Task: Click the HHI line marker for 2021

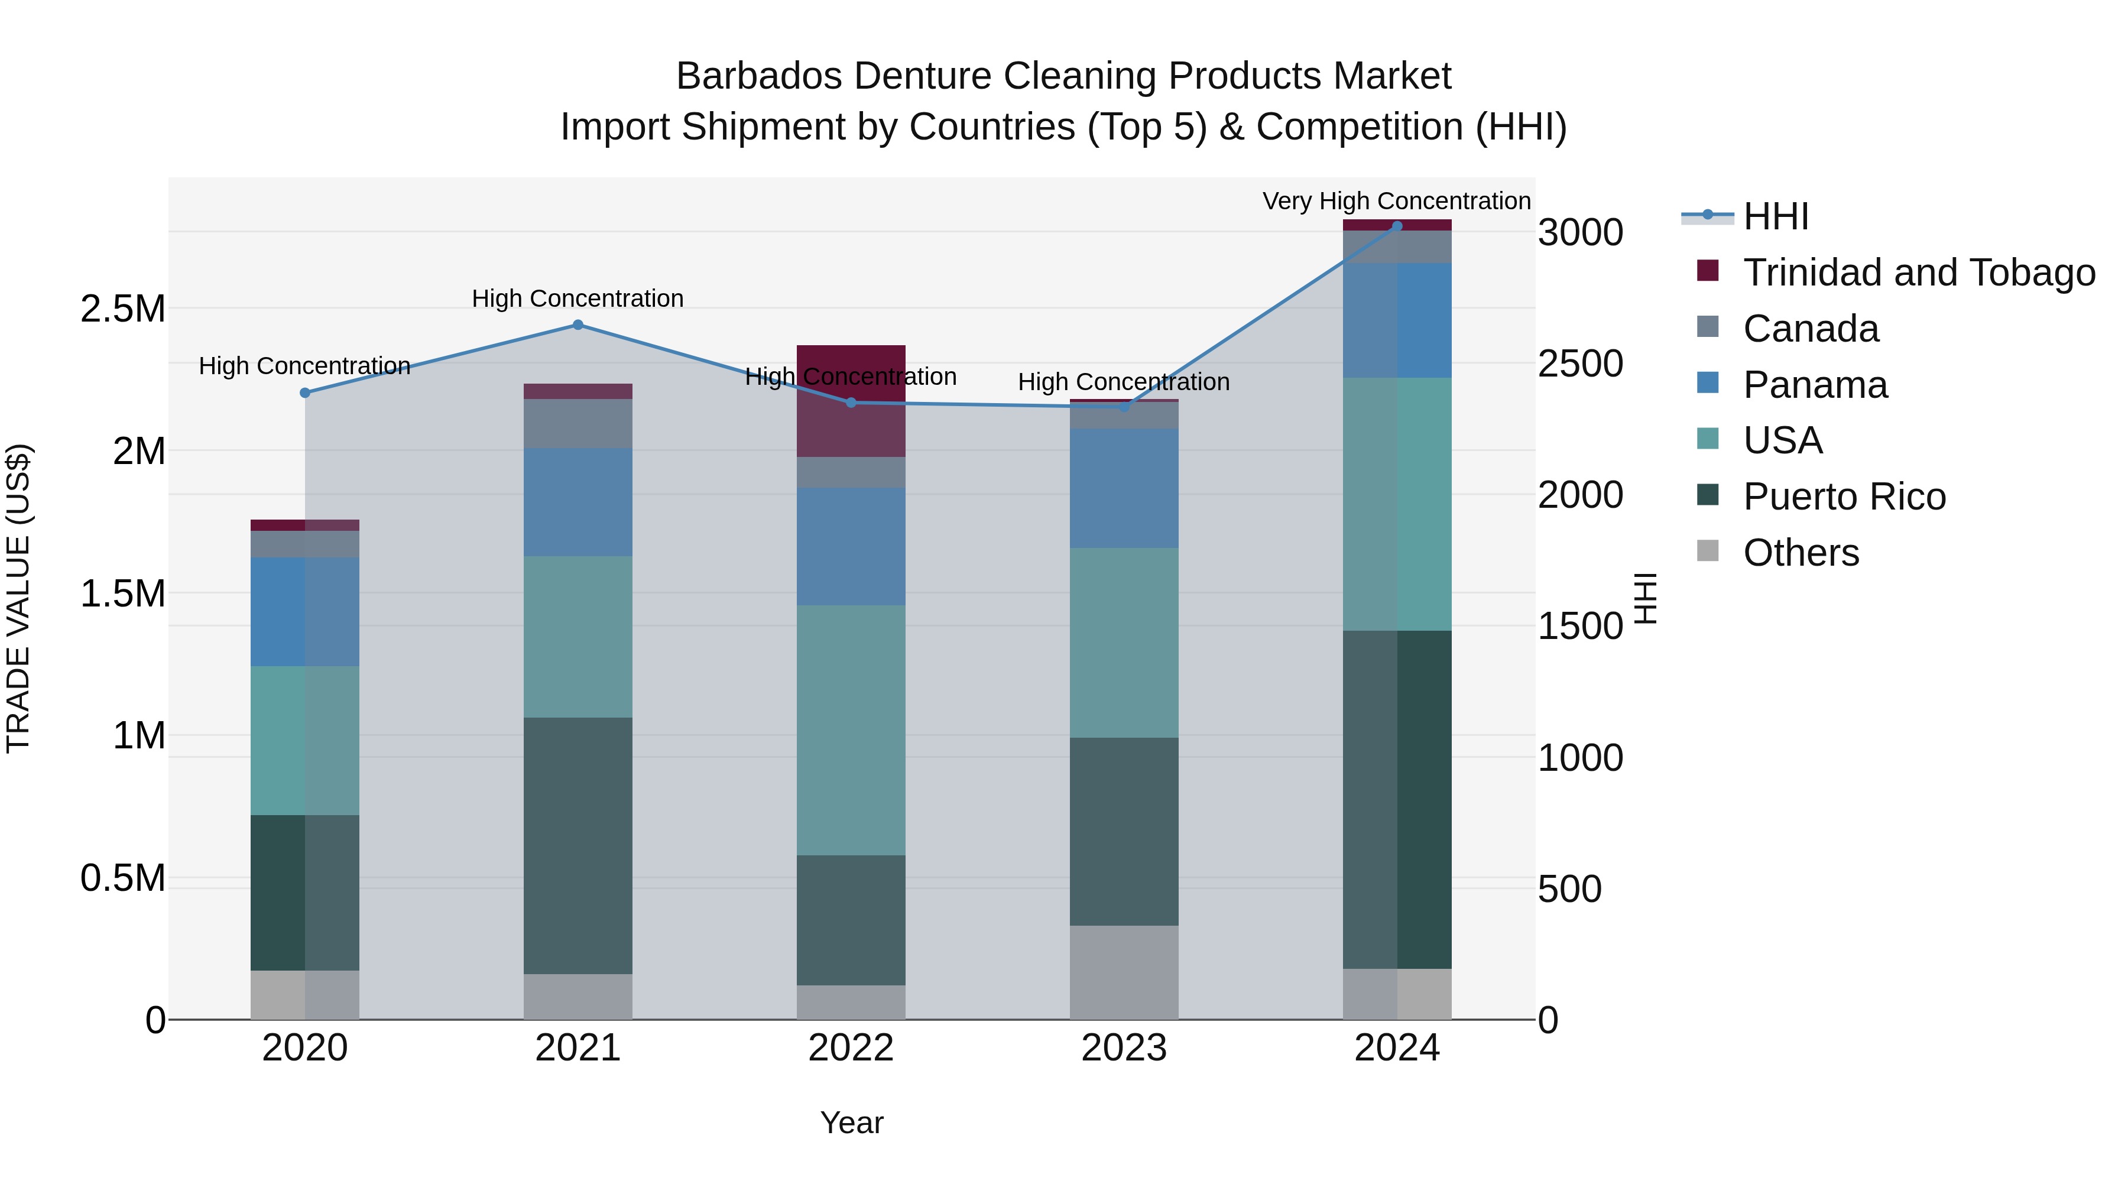Action: pos(578,326)
